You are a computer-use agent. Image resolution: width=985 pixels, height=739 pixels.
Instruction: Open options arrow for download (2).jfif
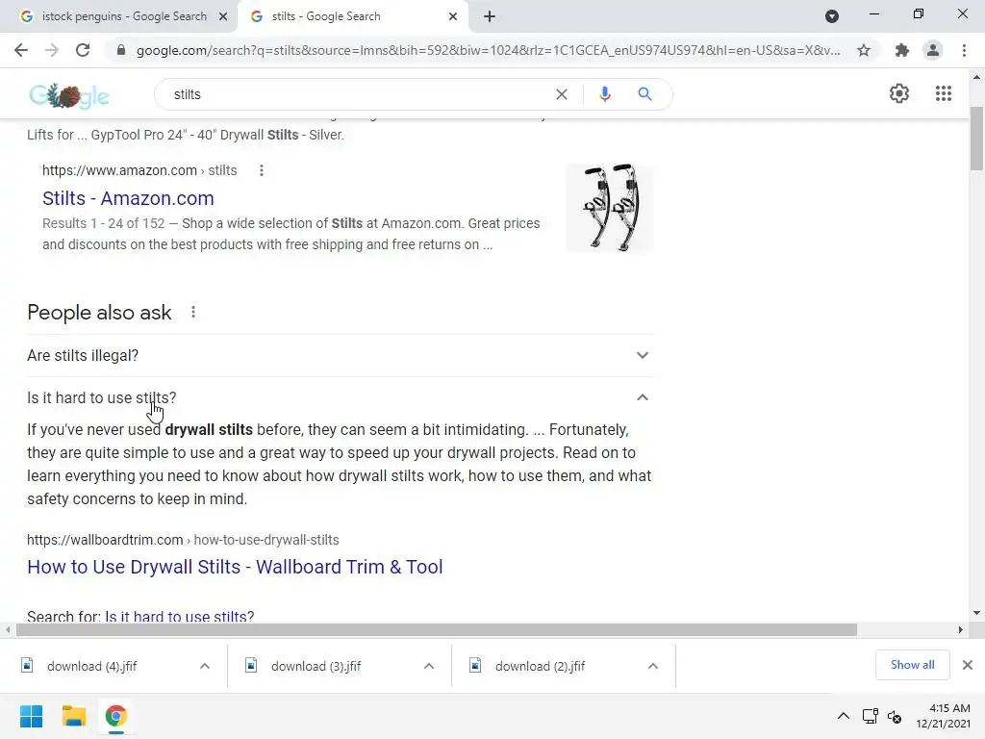tap(653, 666)
